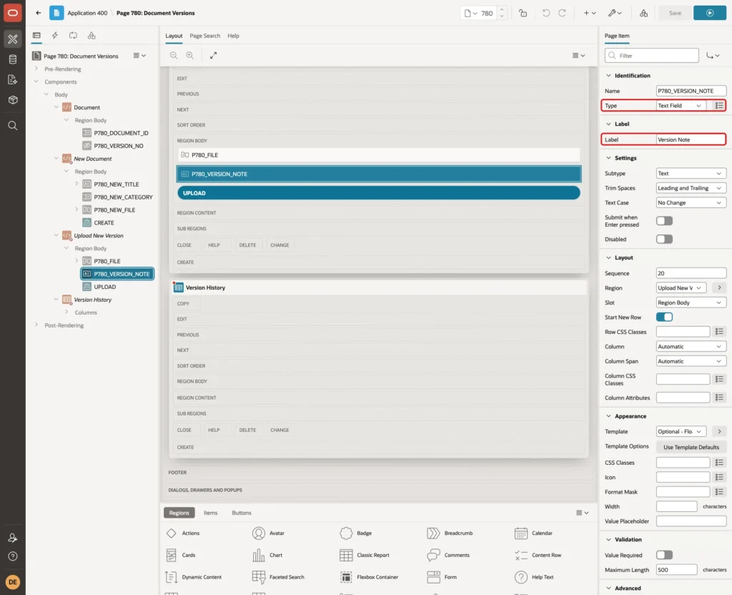
Task: Open SQL Workshop in the sidebar
Action: click(x=13, y=59)
